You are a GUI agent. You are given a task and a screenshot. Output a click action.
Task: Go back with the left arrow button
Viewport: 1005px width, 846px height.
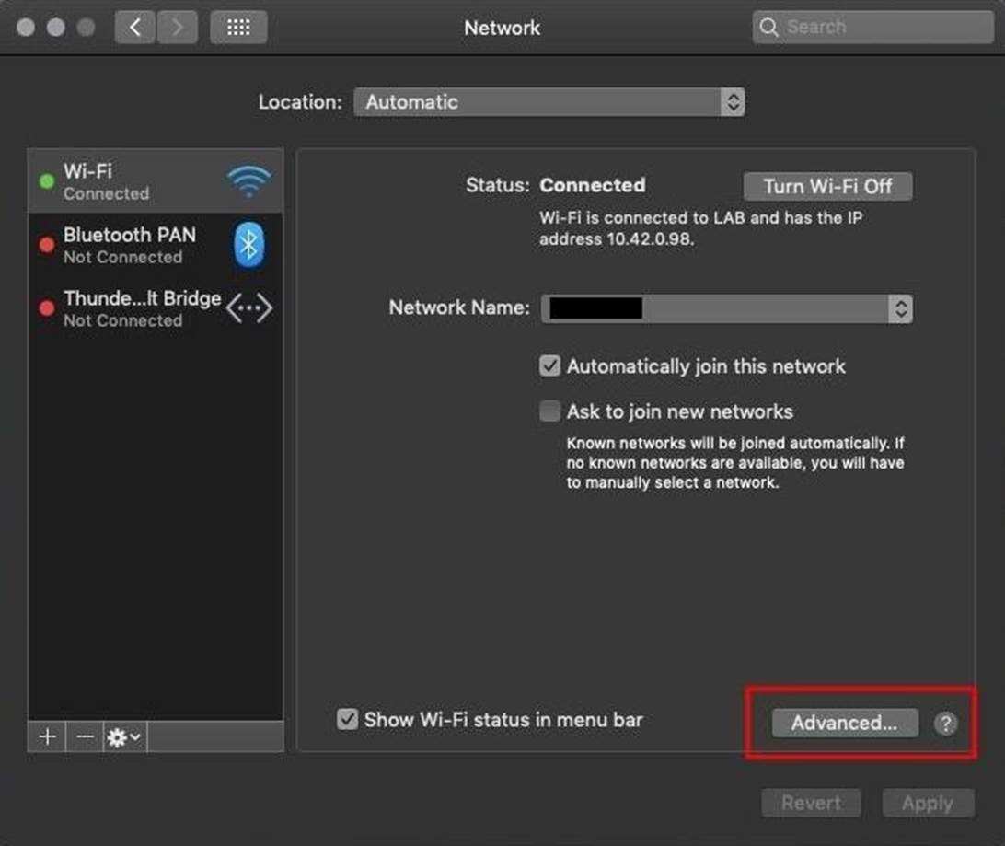(135, 28)
